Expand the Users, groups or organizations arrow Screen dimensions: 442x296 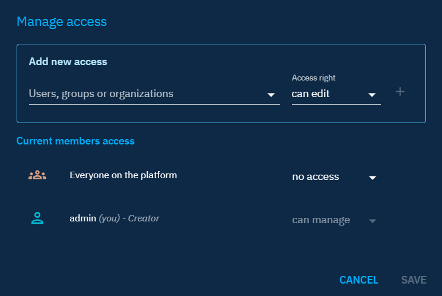[x=271, y=95]
